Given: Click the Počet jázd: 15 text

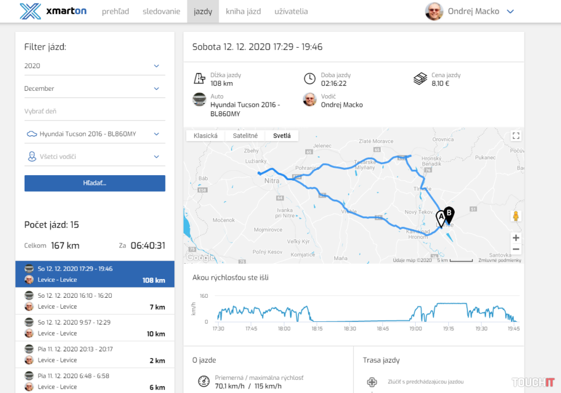Looking at the screenshot, I should tap(51, 225).
